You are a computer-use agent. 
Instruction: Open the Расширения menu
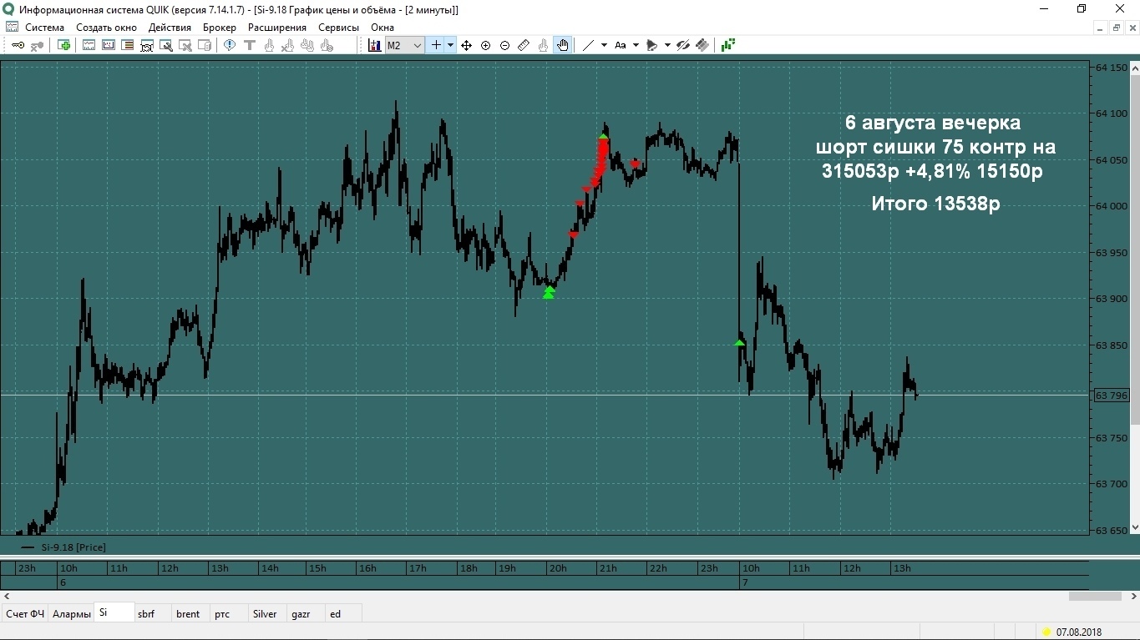click(277, 28)
